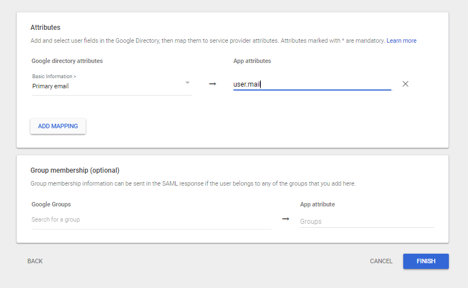Expand the Primary email dropdown arrow
Screen dimensions: 468x288
coord(188,83)
